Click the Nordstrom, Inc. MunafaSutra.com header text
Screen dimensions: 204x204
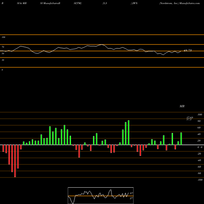[x=180, y=3]
